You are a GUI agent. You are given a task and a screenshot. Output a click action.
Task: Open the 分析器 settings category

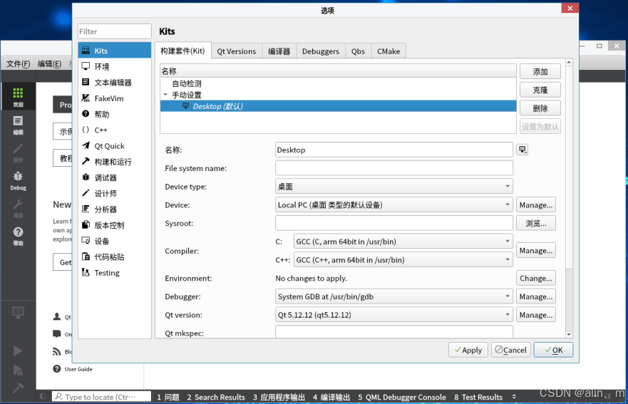click(x=115, y=209)
